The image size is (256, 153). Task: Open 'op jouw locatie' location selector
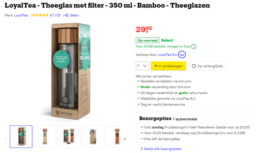(186, 119)
